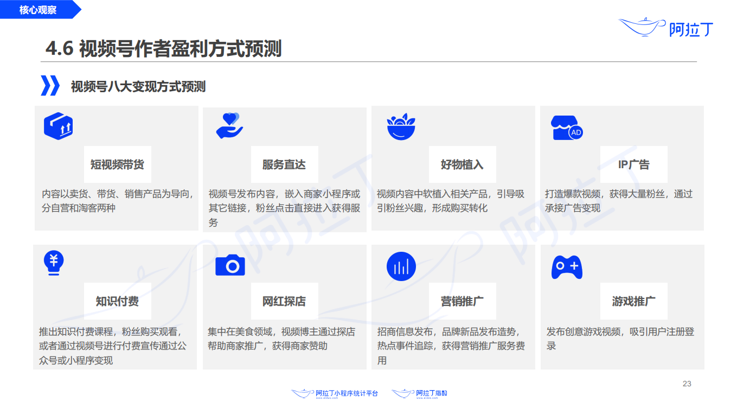Click the description starting 集中在美食领域
Viewport: 737px width, 414px height.
281,339
